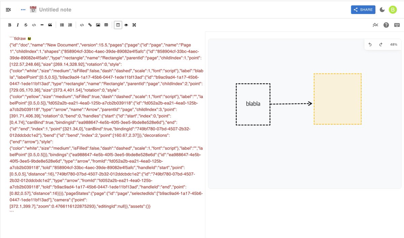
Task: Collapse the sidebar menu icon
Action: click(8, 10)
